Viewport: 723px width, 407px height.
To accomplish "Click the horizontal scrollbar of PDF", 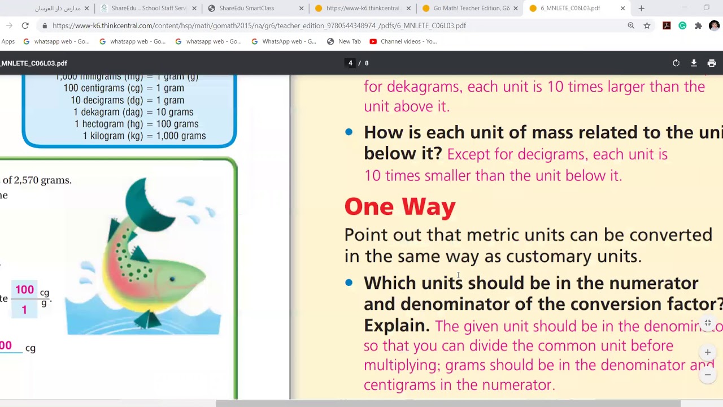I will (x=448, y=404).
